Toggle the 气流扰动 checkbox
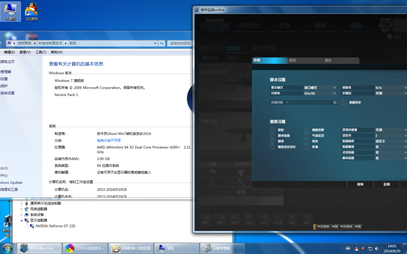The width and height of the screenshot is (407, 254). point(306,136)
